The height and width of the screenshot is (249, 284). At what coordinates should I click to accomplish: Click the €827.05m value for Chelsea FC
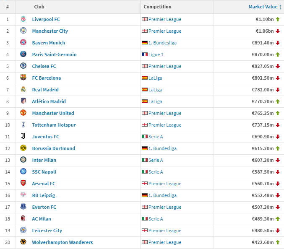[x=263, y=66]
